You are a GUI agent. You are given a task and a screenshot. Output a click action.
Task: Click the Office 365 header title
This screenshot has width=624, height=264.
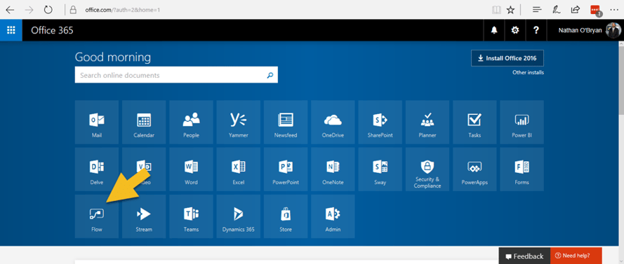pyautogui.click(x=52, y=30)
